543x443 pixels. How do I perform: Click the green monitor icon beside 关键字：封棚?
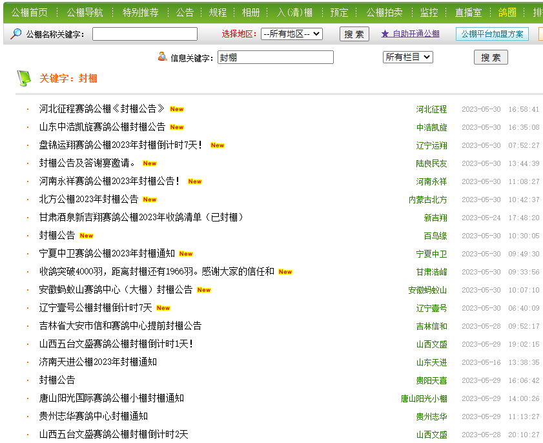24,78
